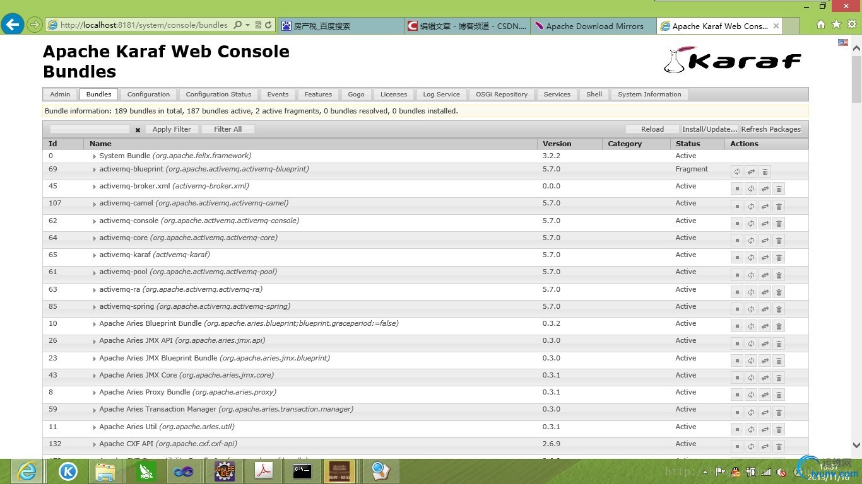Open the browser home icon
Viewport: 862px width, 484px height.
821,25
